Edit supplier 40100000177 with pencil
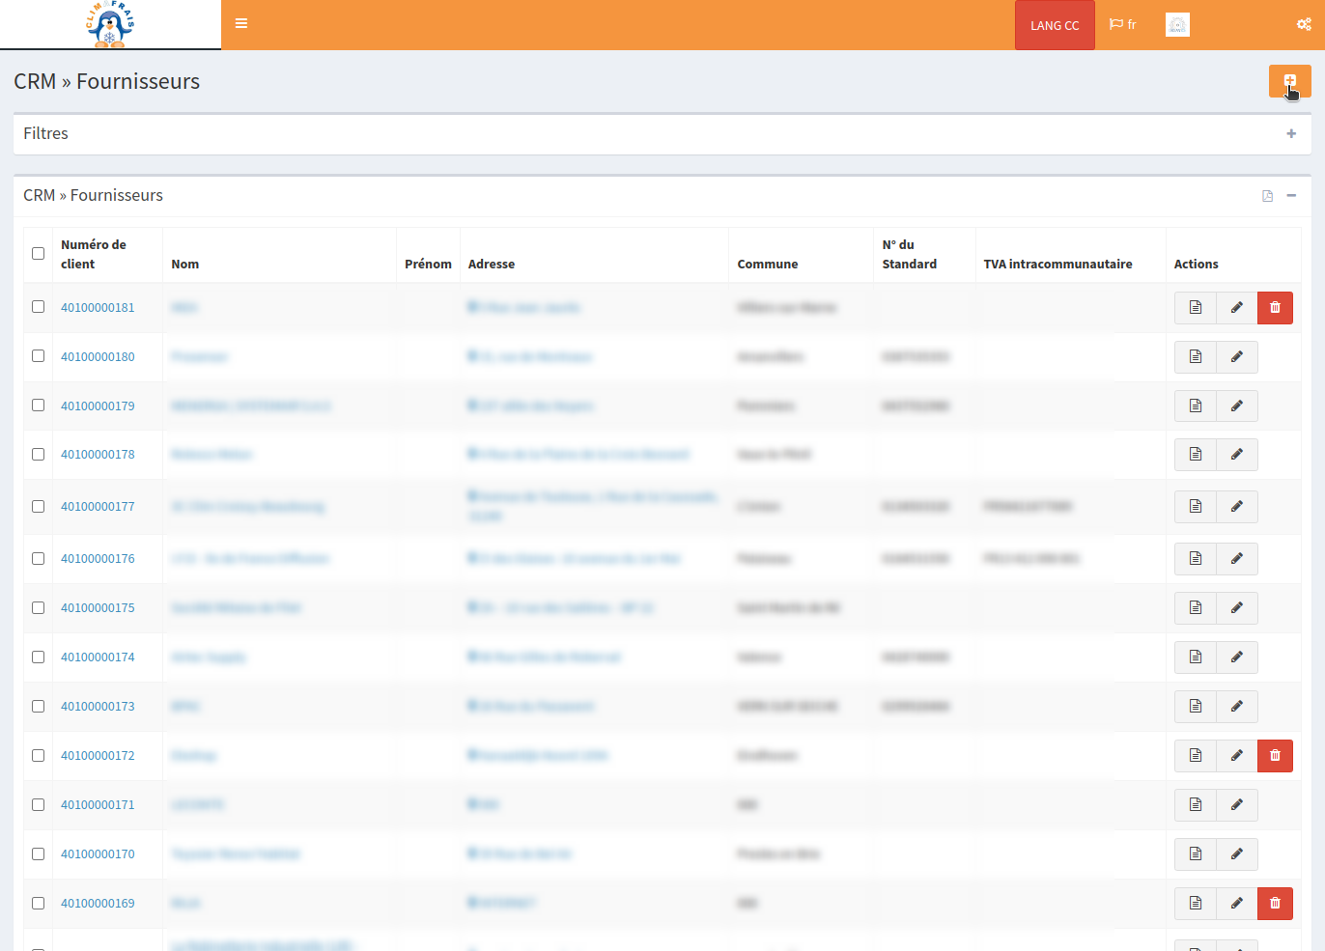1325x951 pixels. tap(1236, 507)
